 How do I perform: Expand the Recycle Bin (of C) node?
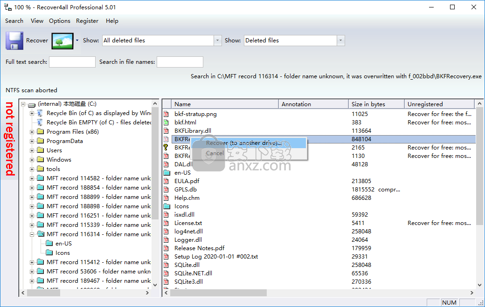click(32, 113)
